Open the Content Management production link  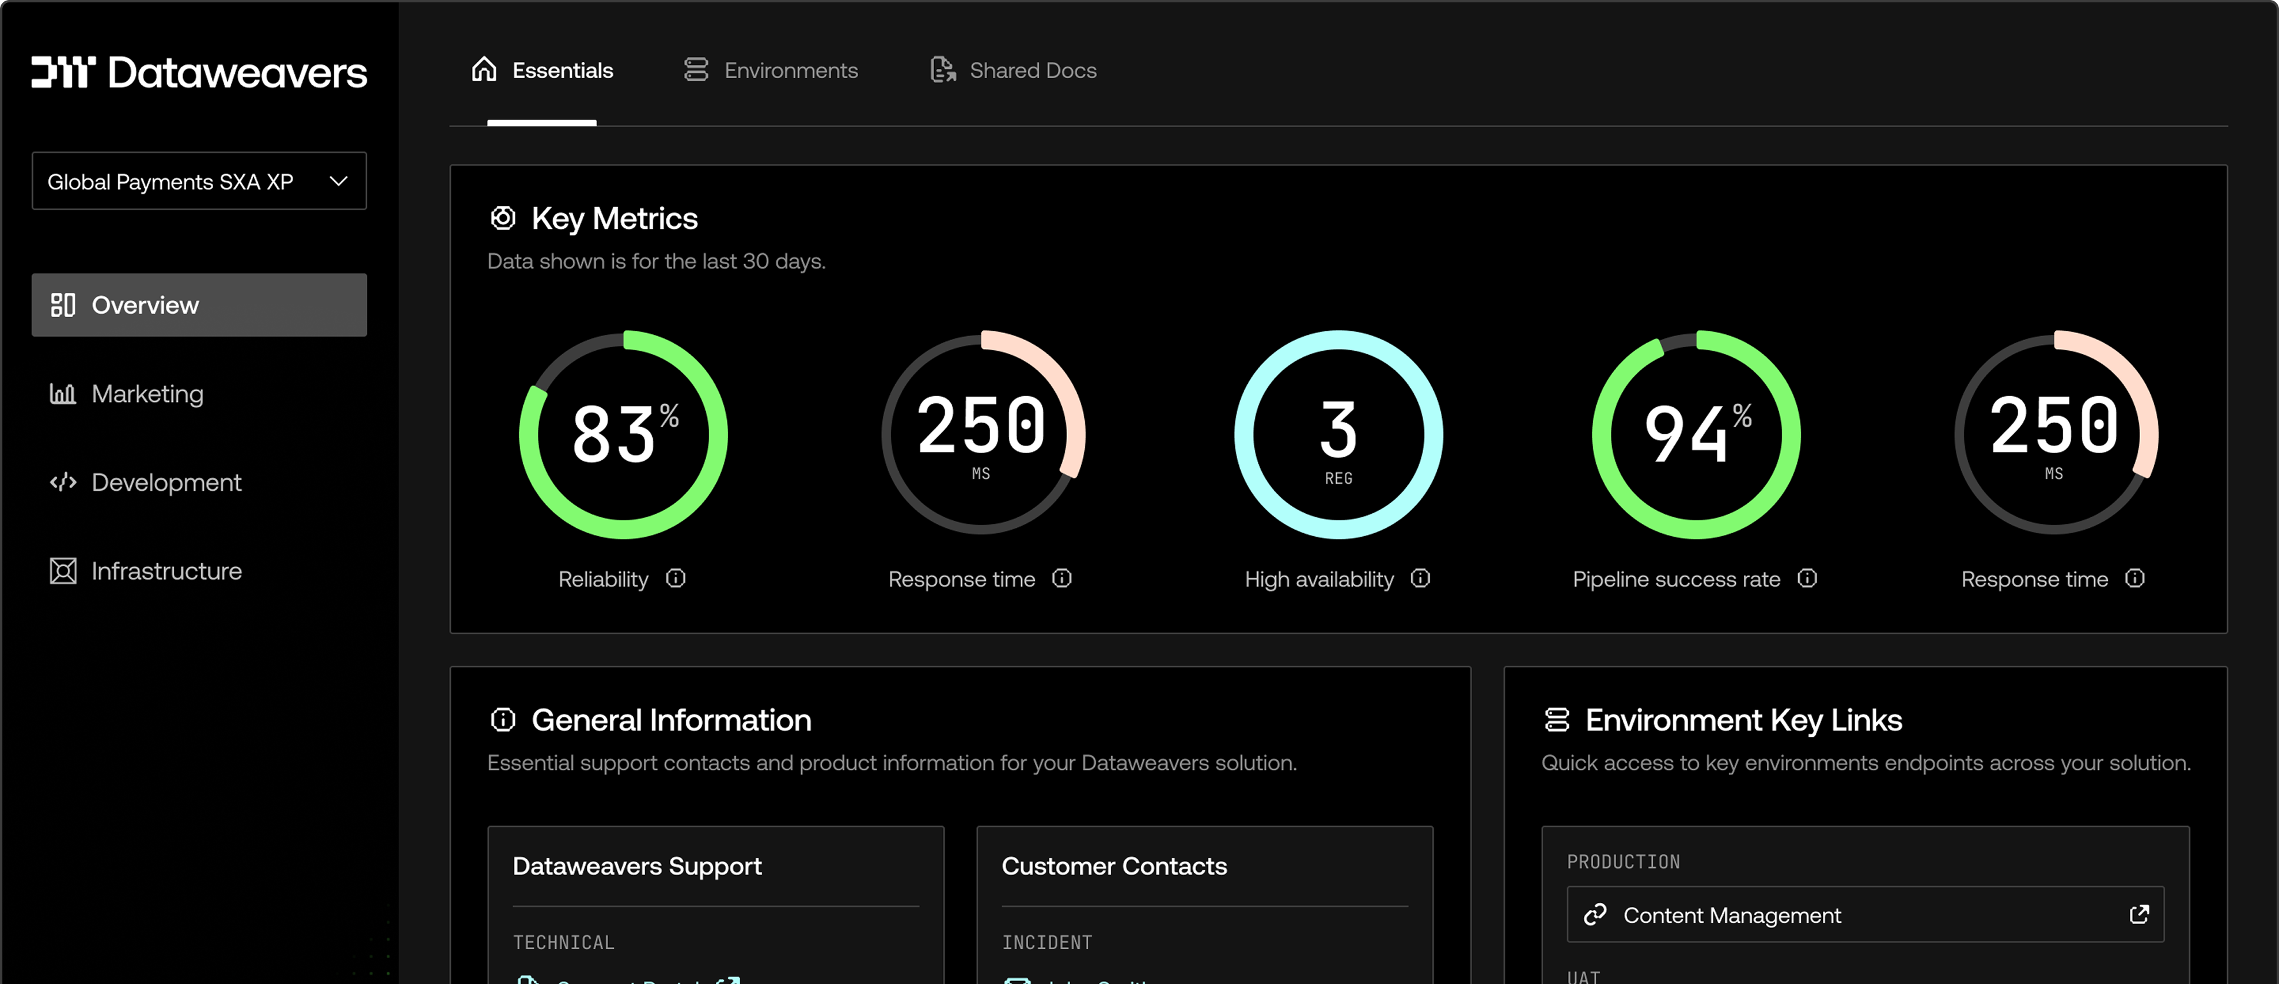tap(1732, 915)
